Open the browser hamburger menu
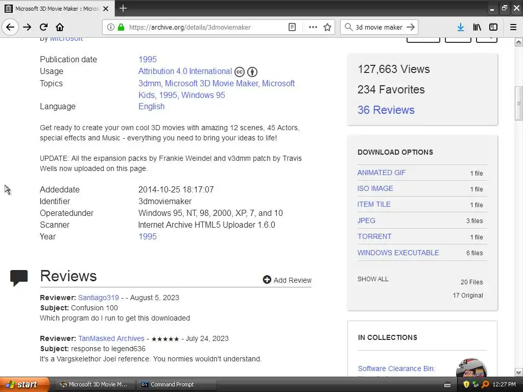 pos(513,27)
